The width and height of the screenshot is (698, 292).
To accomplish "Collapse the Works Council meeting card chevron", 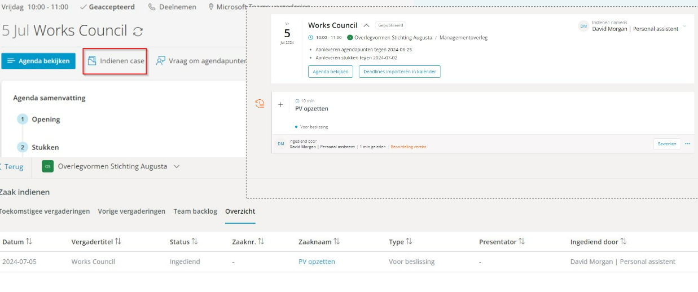I will [x=366, y=25].
